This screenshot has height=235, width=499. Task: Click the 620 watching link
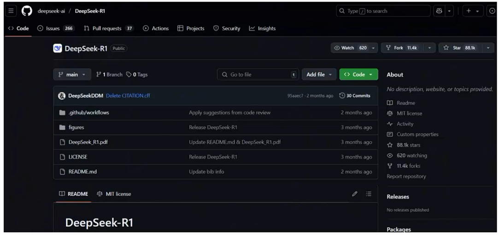tap(412, 155)
